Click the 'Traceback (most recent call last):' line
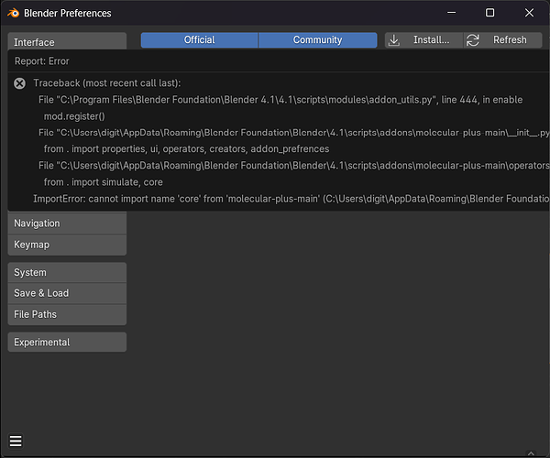The image size is (550, 458). [x=107, y=83]
